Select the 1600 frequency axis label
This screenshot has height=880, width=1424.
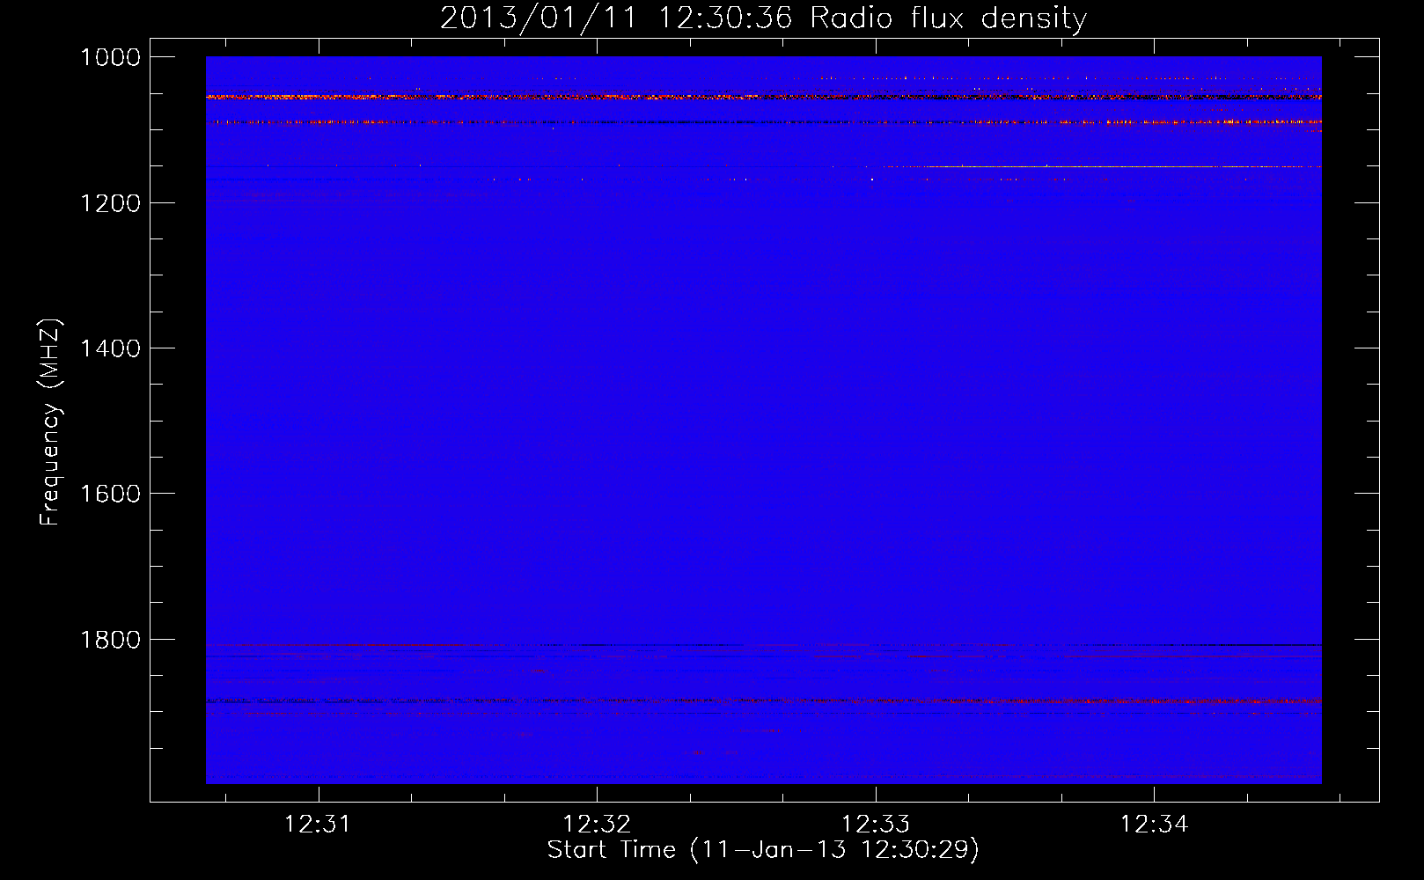click(110, 494)
